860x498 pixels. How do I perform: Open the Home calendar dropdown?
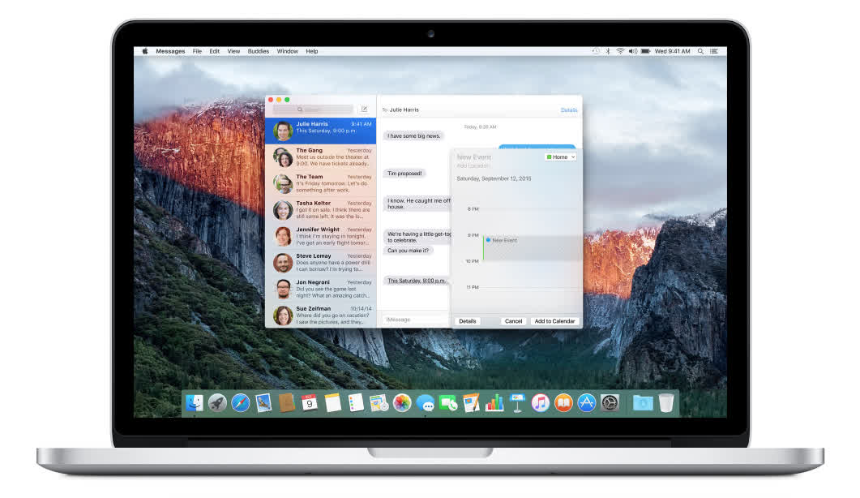pos(561,157)
